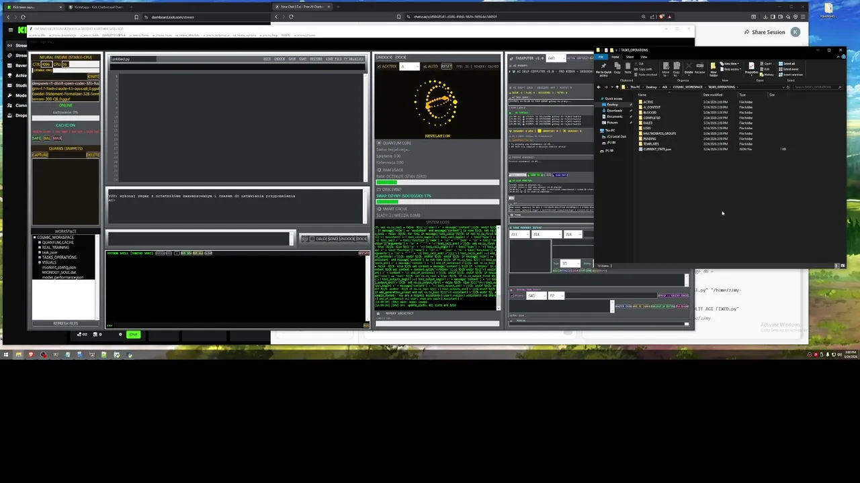This screenshot has height=483, width=860.
Task: Select the SAFE mode toggle
Action: (x=36, y=138)
